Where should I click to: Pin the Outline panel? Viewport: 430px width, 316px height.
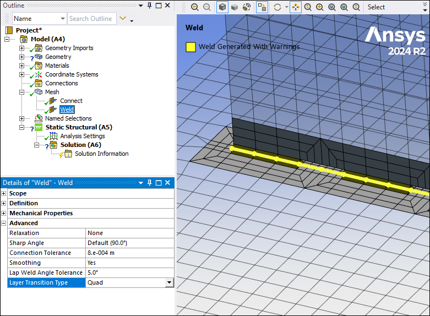pyautogui.click(x=149, y=5)
